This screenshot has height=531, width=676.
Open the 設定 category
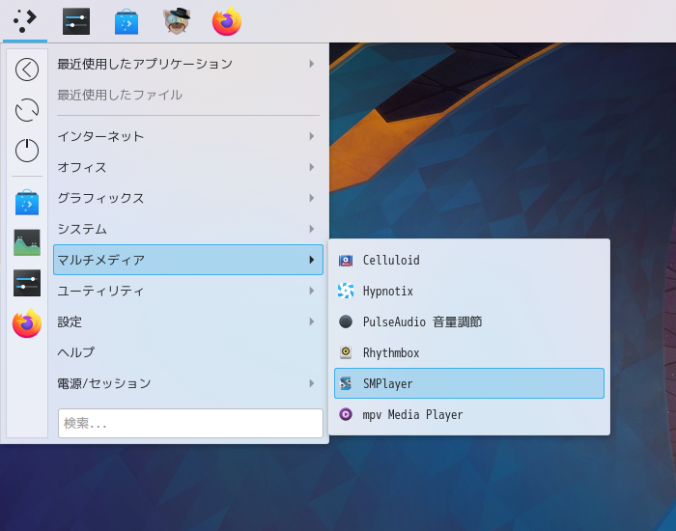click(188, 321)
